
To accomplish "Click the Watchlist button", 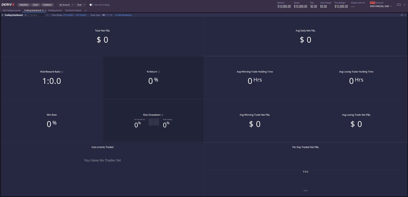I will pyautogui.click(x=24, y=5).
